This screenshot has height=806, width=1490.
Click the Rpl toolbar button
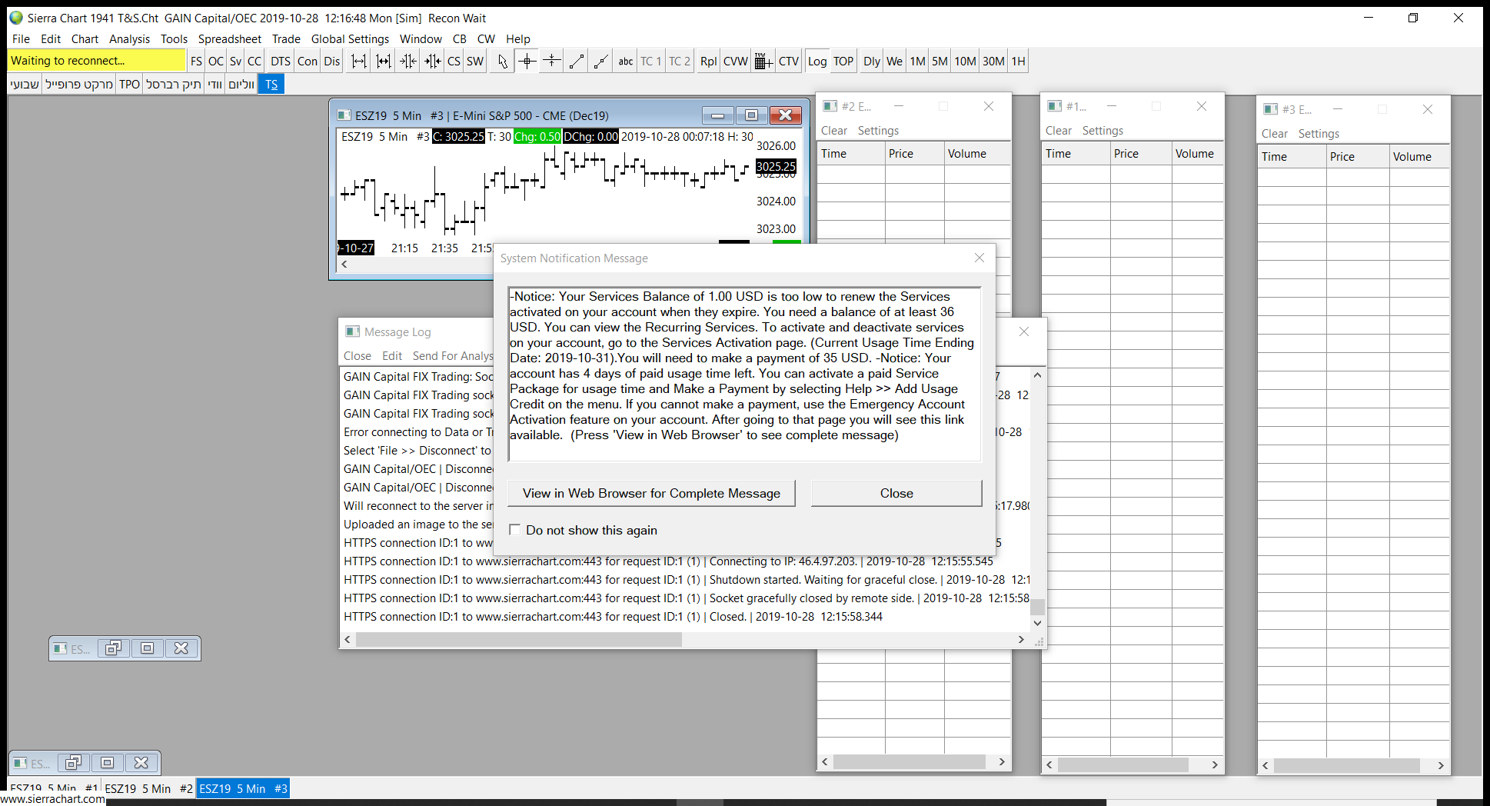[709, 62]
